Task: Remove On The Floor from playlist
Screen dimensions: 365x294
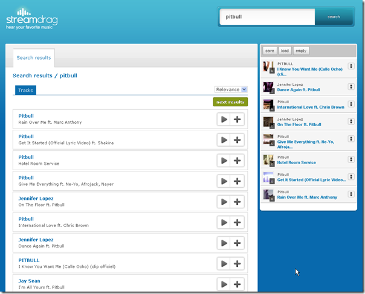Action: 272,126
